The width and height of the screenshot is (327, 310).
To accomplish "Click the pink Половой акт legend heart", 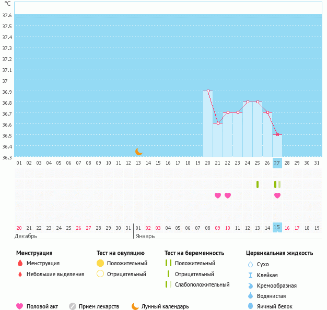I will click(x=20, y=306).
